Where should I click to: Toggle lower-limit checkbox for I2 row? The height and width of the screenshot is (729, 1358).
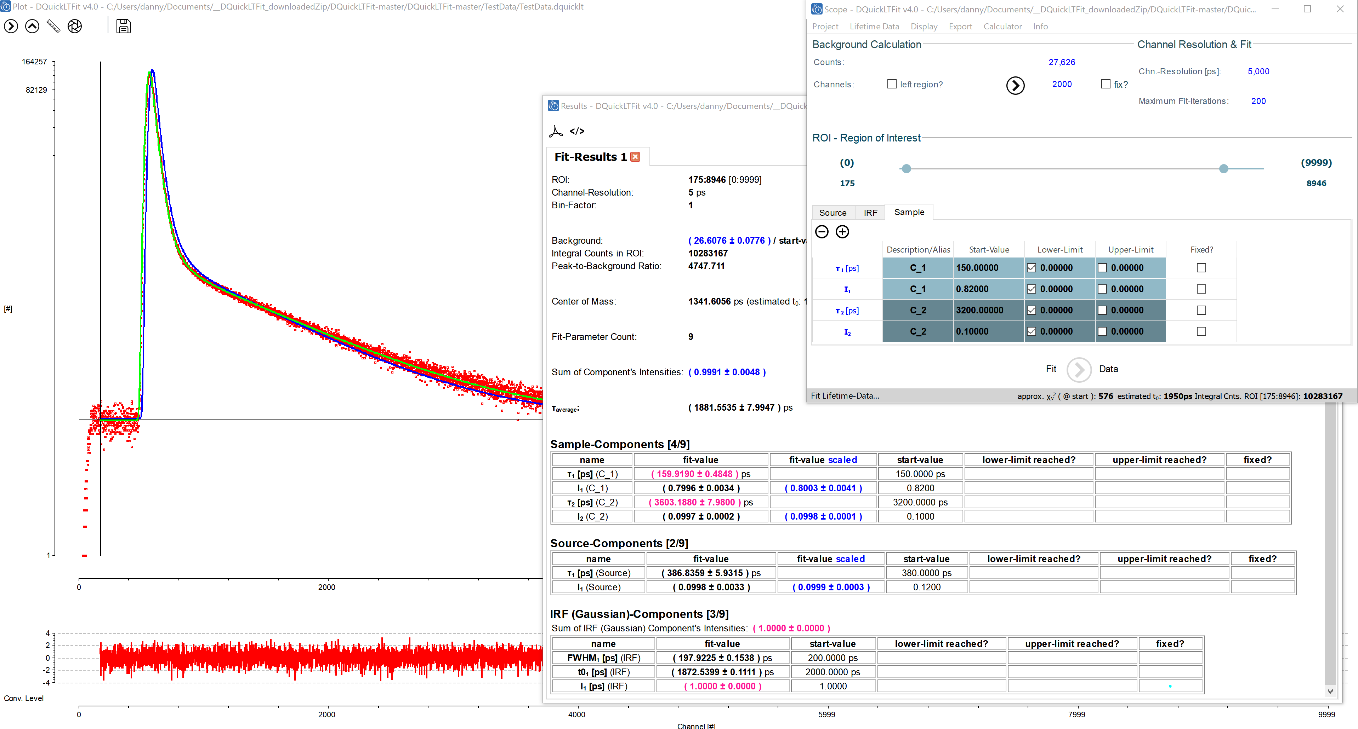(x=1032, y=332)
